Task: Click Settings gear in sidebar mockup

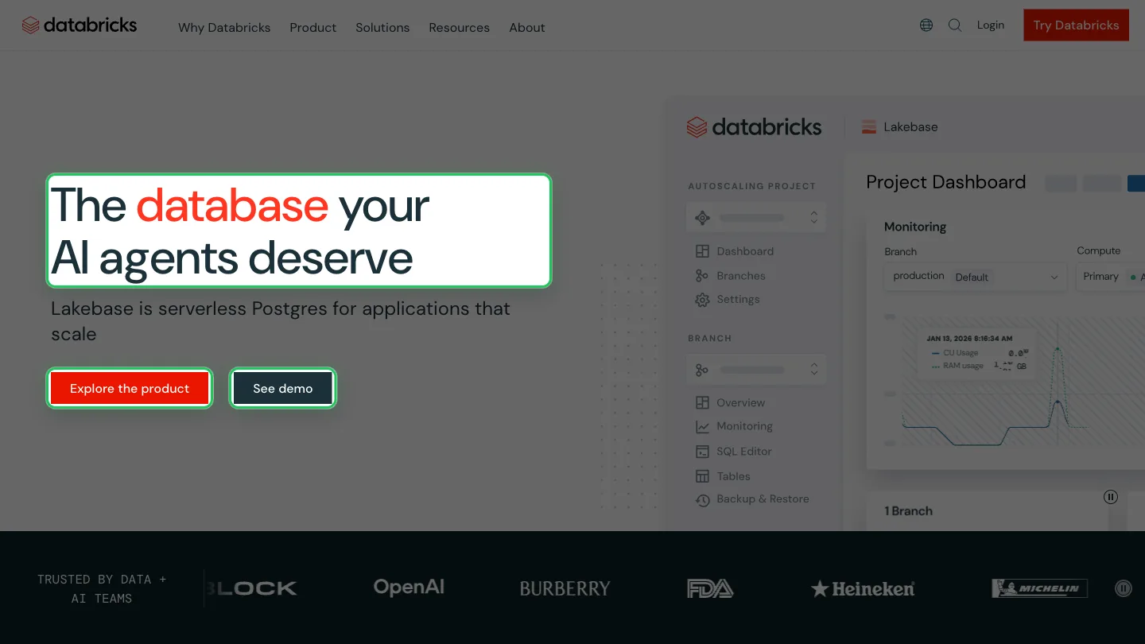Action: pyautogui.click(x=702, y=300)
